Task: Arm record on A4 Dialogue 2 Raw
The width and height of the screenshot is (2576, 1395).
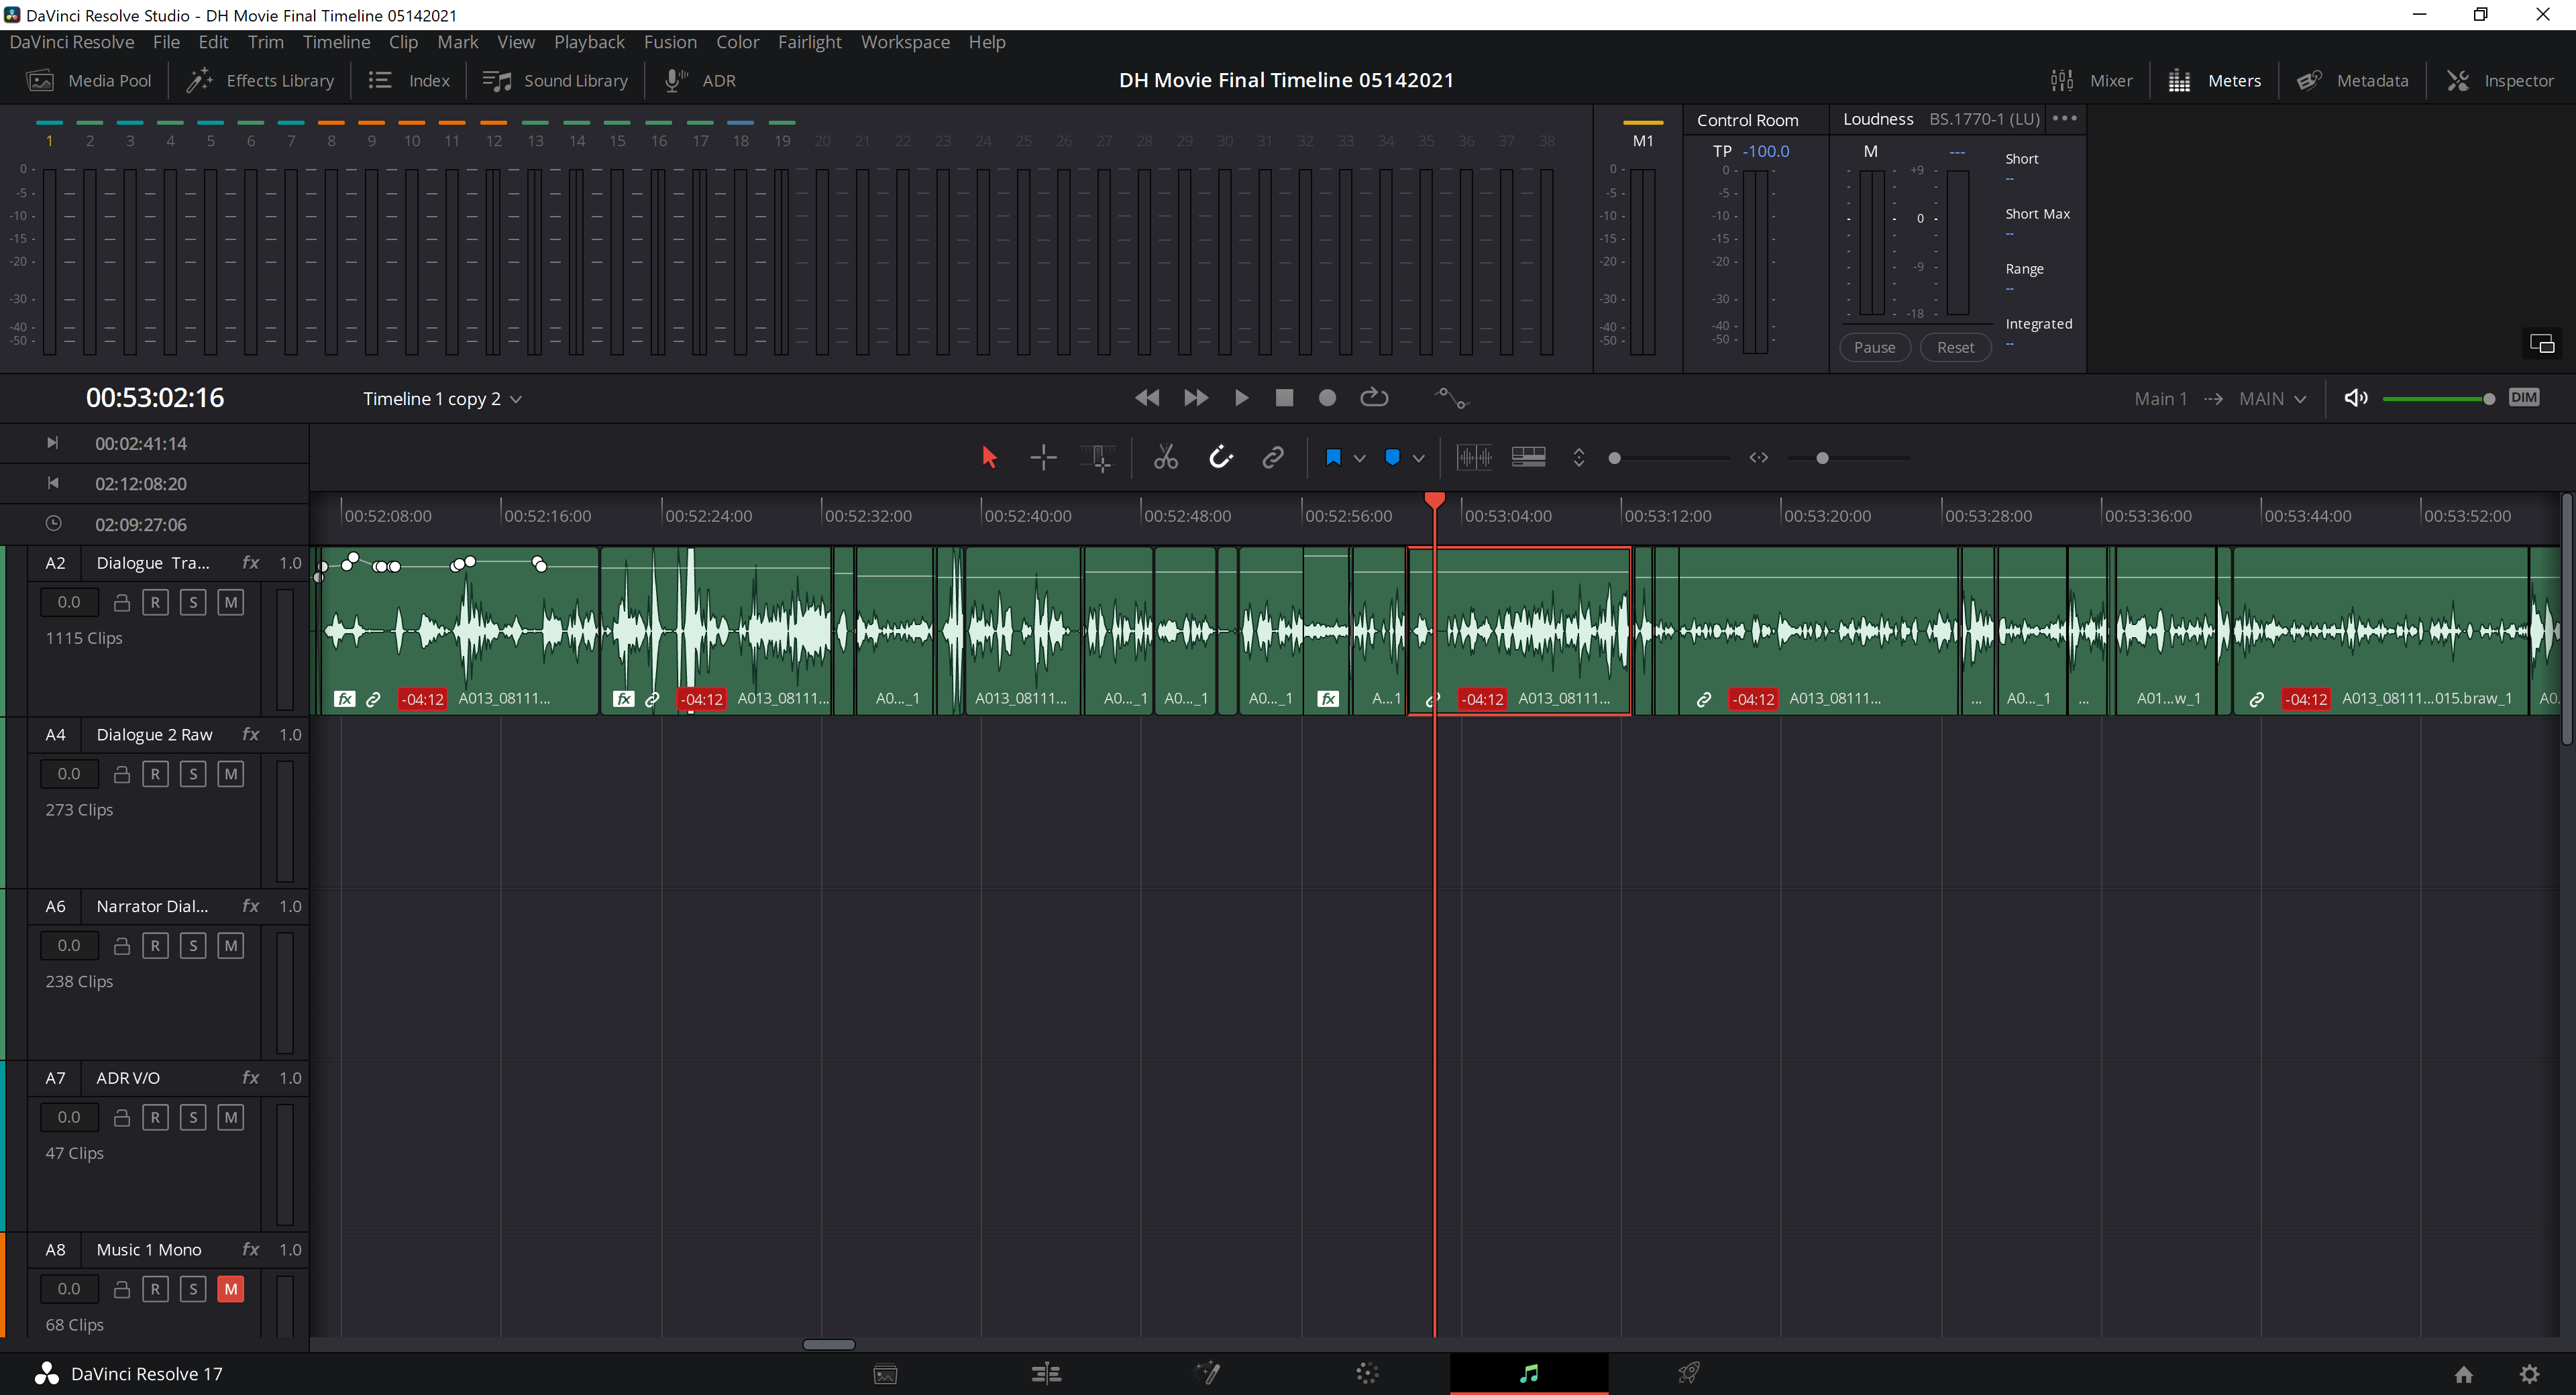Action: tap(155, 774)
